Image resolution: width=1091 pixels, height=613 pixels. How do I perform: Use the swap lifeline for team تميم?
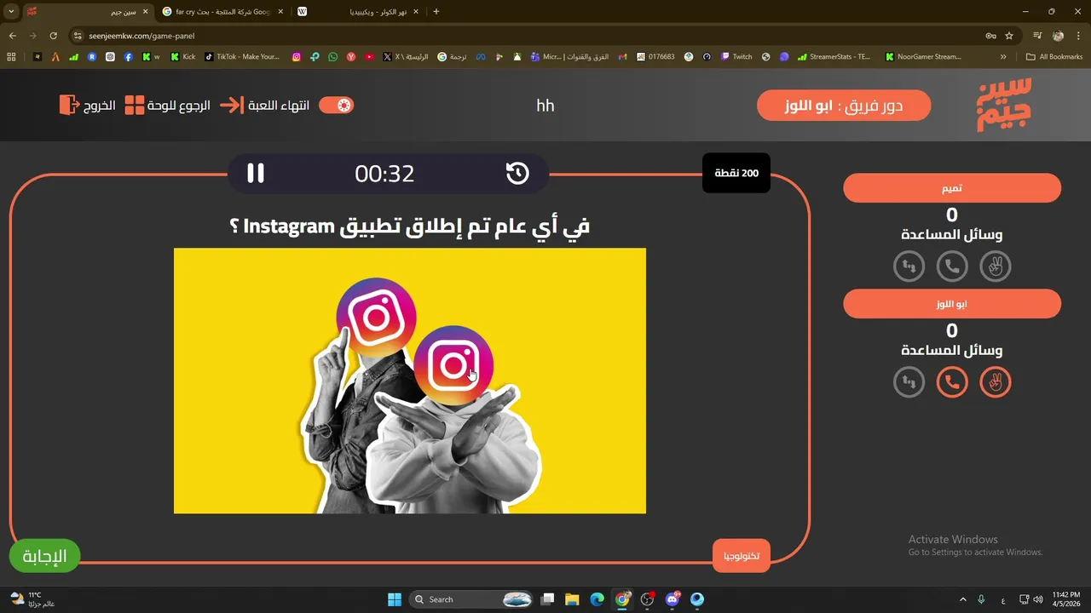tap(909, 266)
